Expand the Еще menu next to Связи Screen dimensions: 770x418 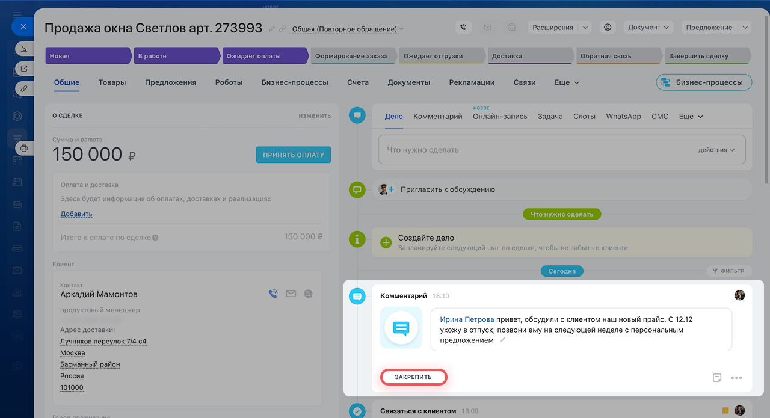click(x=567, y=82)
